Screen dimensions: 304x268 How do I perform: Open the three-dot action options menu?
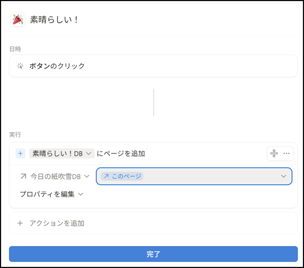(287, 154)
